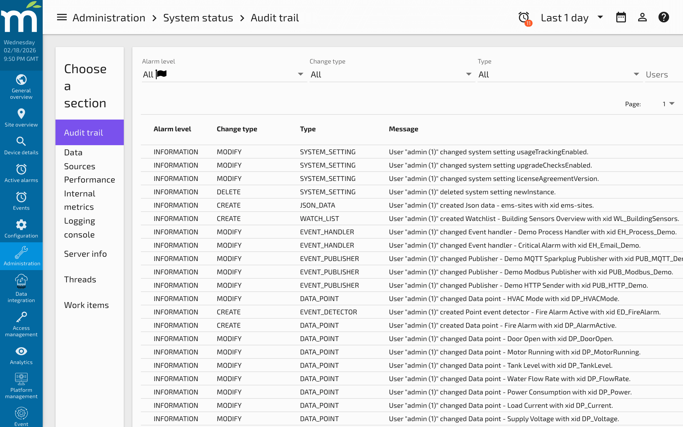Open the help question mark icon
Viewport: 683px width, 427px height.
[664, 17]
